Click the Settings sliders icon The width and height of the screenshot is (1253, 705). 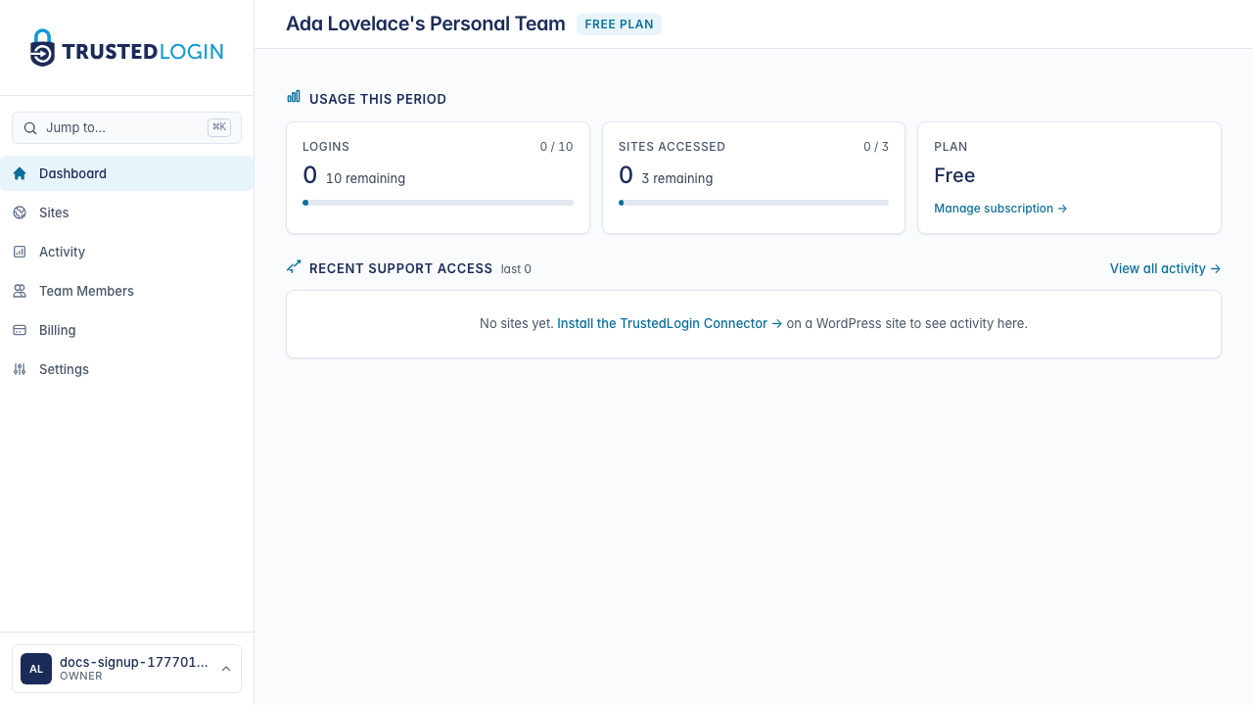click(20, 369)
